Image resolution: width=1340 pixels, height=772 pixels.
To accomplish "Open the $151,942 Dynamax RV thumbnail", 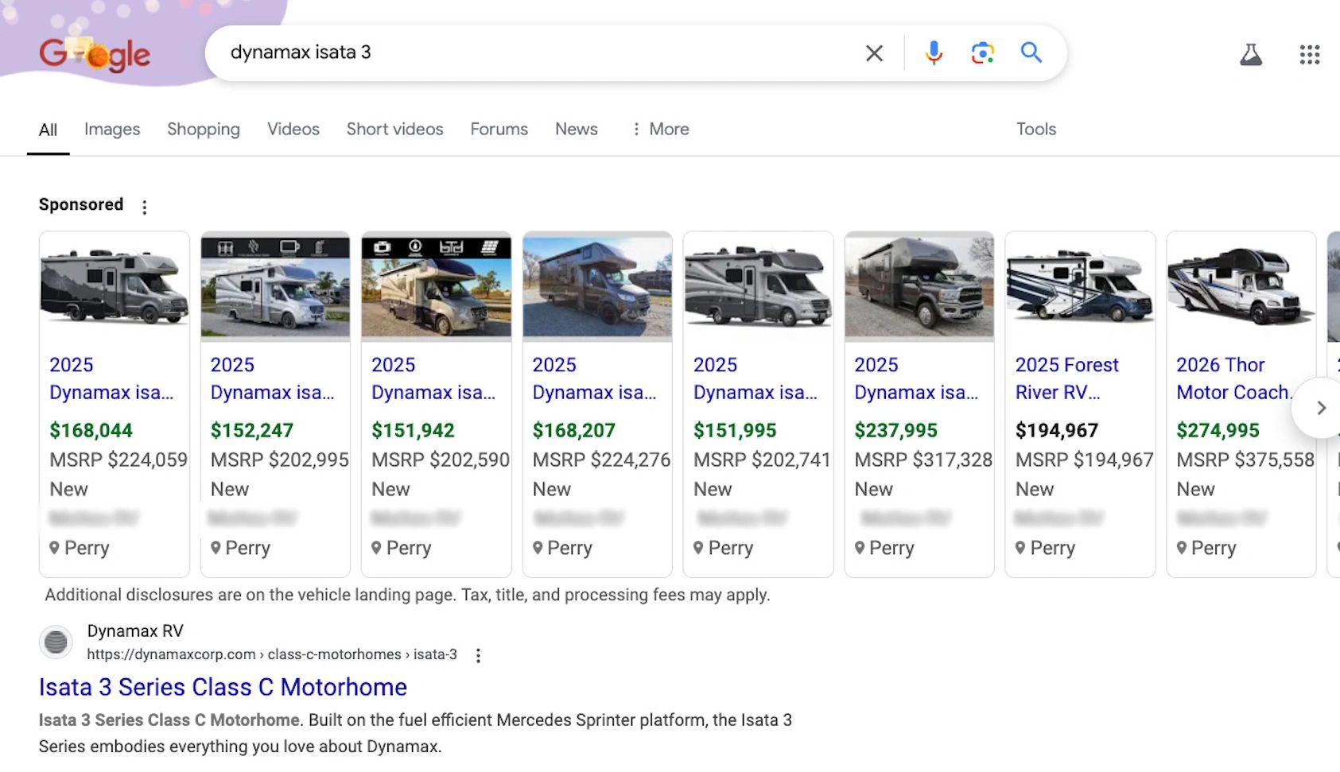I will click(x=437, y=287).
